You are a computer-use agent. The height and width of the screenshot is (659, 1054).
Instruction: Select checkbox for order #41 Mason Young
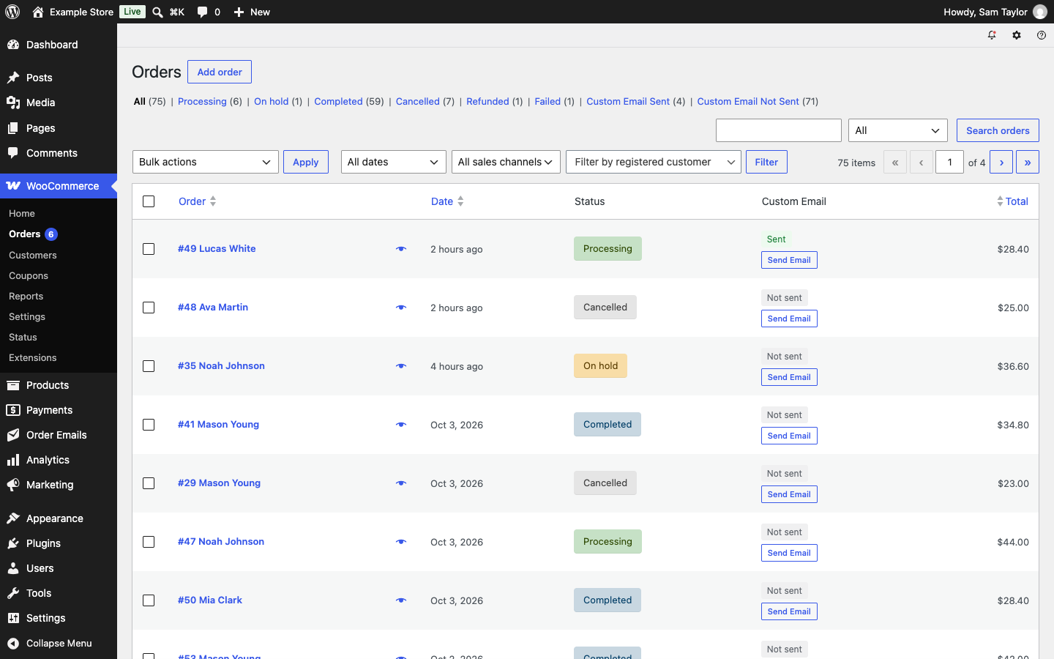pos(149,425)
